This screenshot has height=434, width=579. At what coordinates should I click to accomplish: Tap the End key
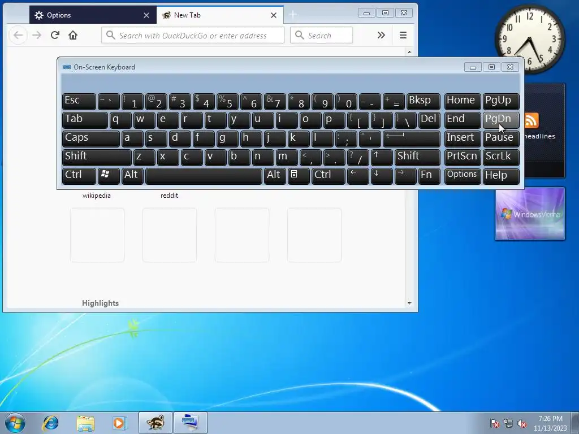point(463,120)
